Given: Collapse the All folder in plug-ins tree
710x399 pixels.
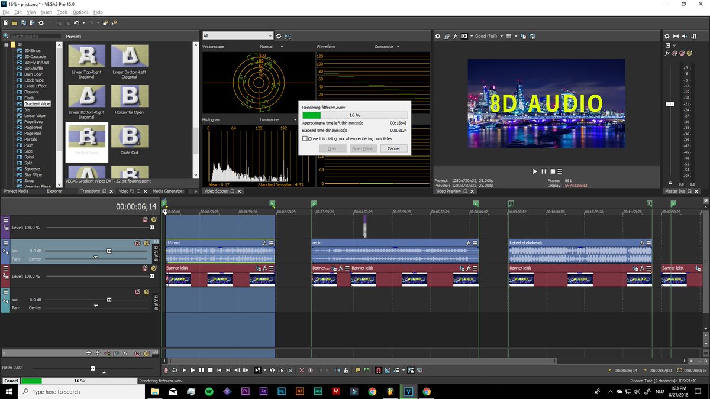Looking at the screenshot, I should pos(6,45).
